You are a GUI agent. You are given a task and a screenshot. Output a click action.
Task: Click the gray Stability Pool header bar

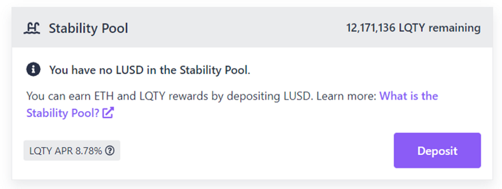pos(252,28)
